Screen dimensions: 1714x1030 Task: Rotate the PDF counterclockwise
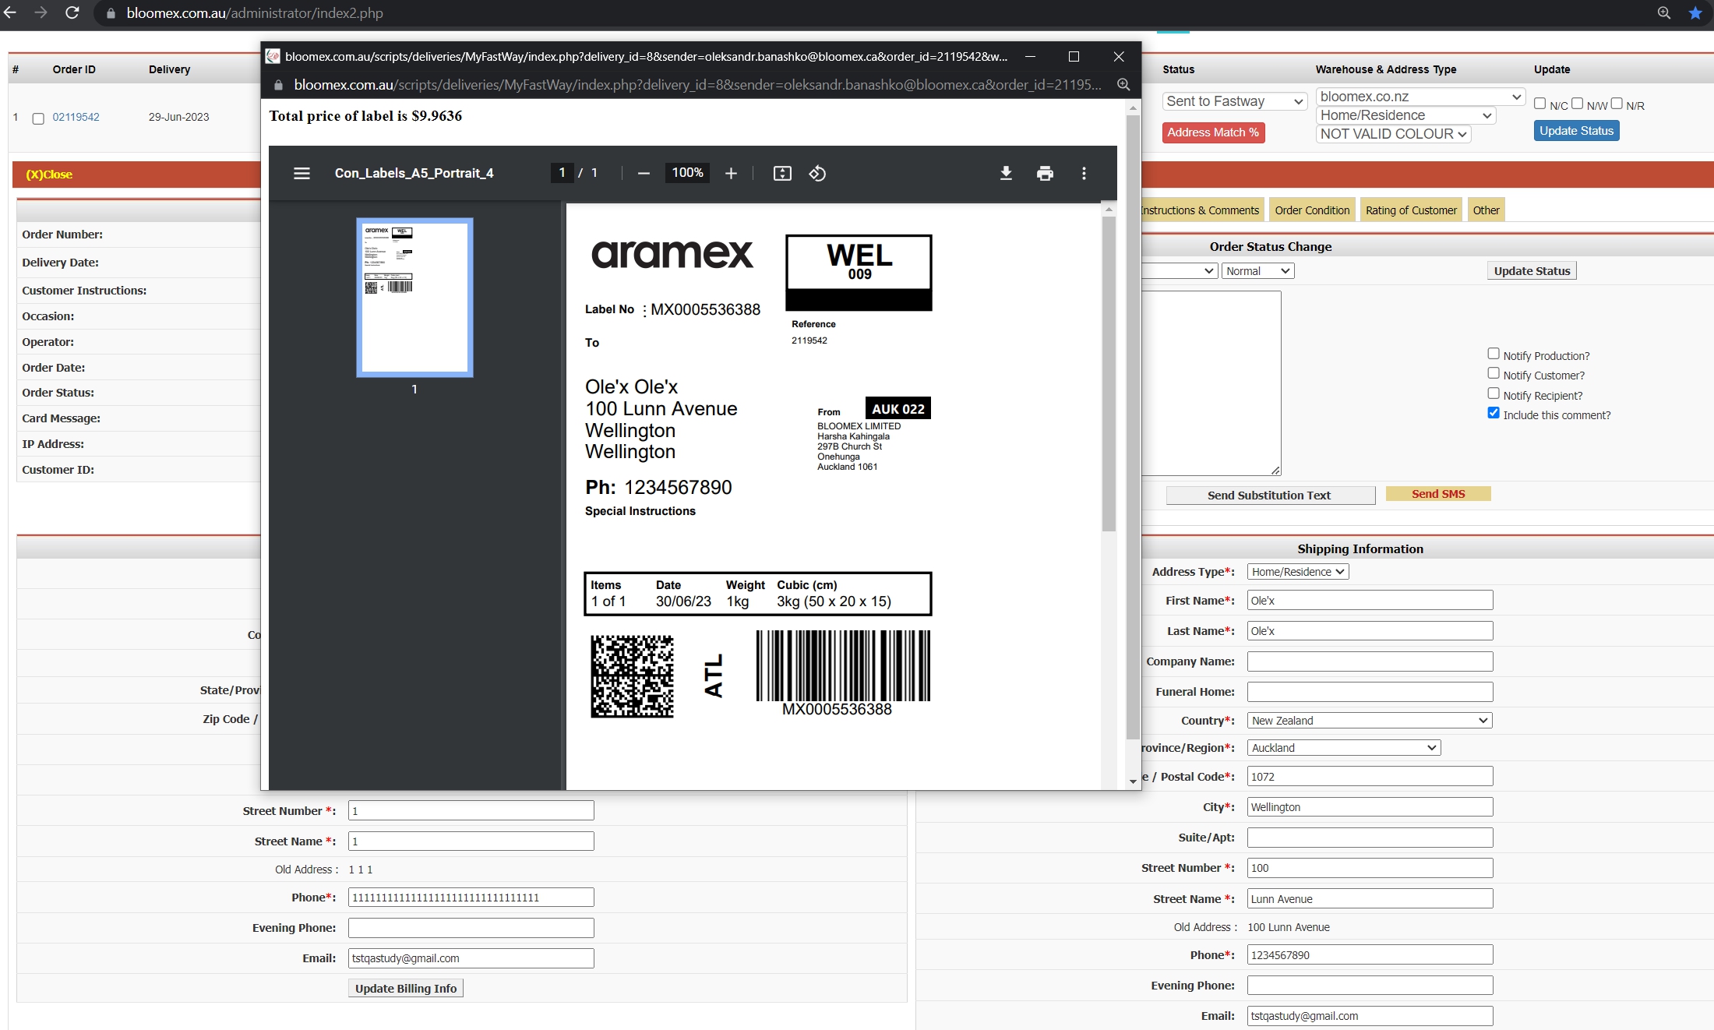click(x=817, y=173)
